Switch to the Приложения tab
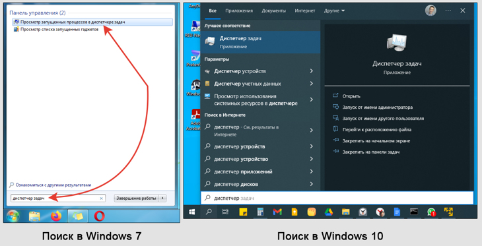 pyautogui.click(x=239, y=11)
